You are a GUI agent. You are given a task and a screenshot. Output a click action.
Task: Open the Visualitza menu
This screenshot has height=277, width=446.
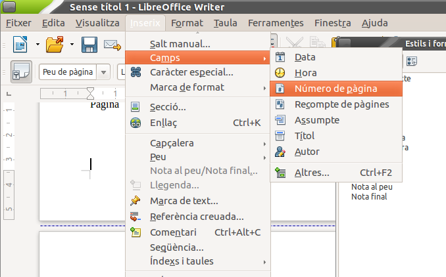click(97, 23)
